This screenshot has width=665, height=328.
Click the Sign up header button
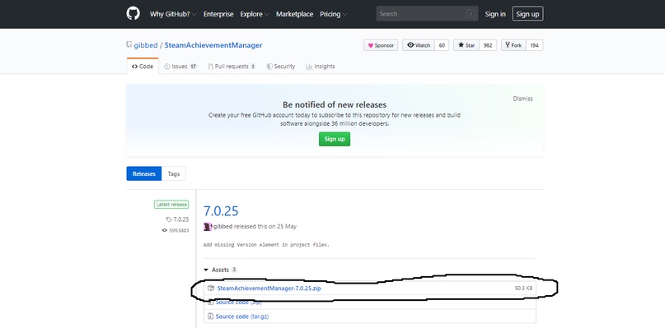[x=527, y=14]
